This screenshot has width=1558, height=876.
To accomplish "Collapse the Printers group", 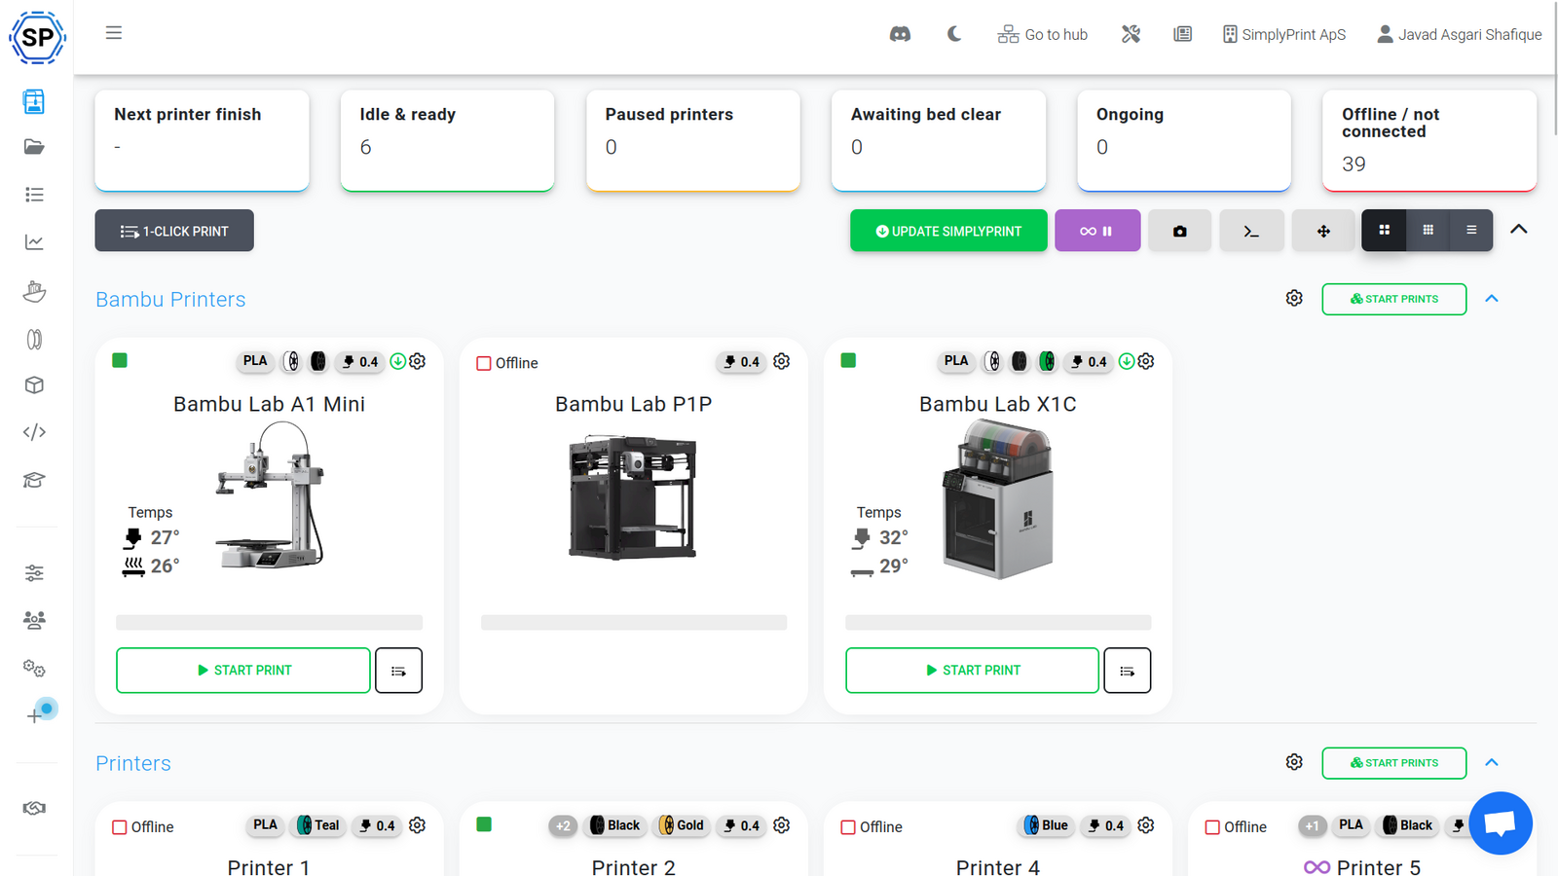I will (x=1492, y=763).
